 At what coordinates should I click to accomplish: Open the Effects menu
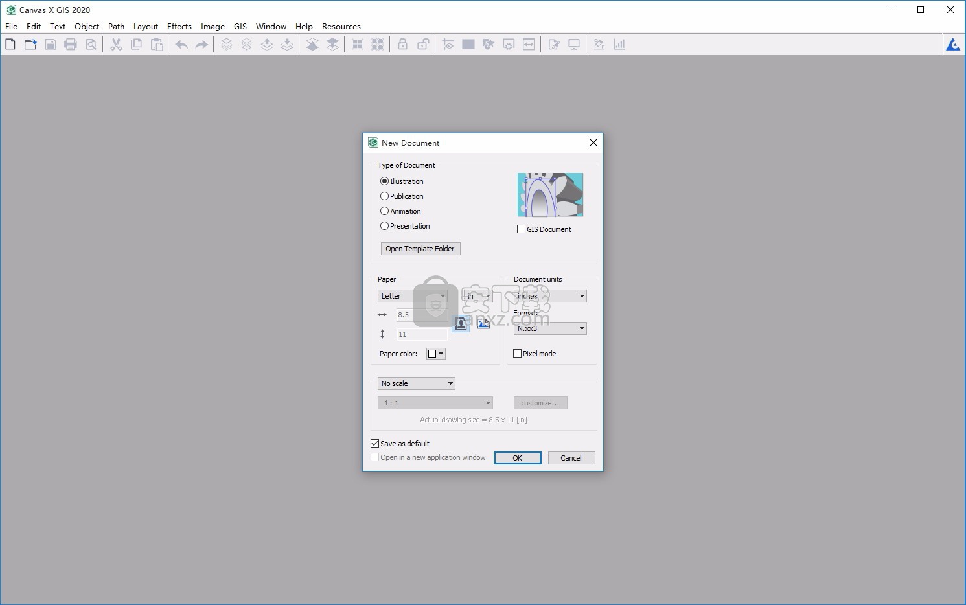(x=179, y=27)
